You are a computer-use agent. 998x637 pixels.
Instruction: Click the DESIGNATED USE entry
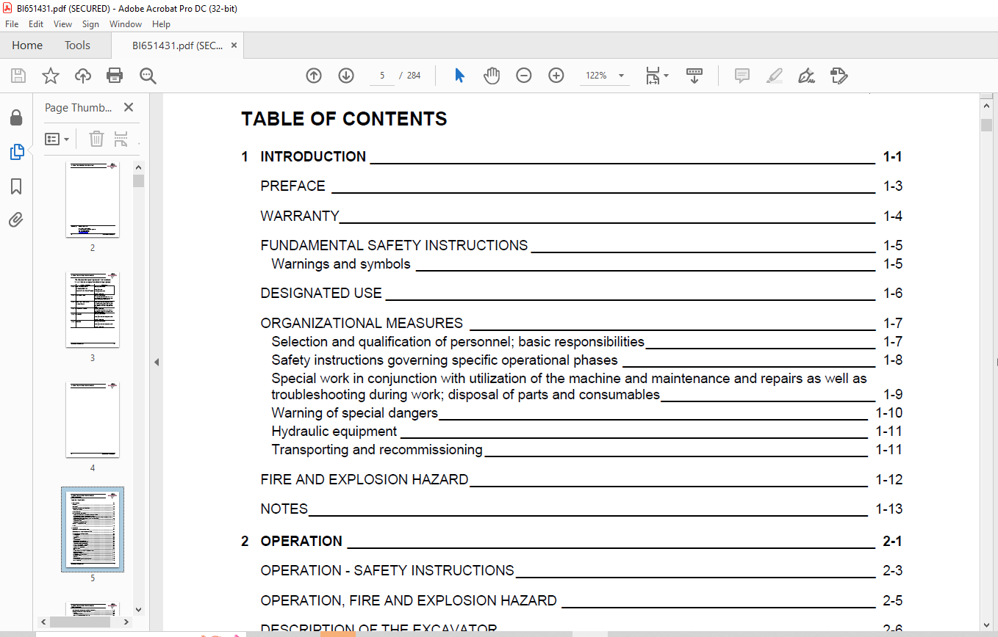(x=581, y=294)
